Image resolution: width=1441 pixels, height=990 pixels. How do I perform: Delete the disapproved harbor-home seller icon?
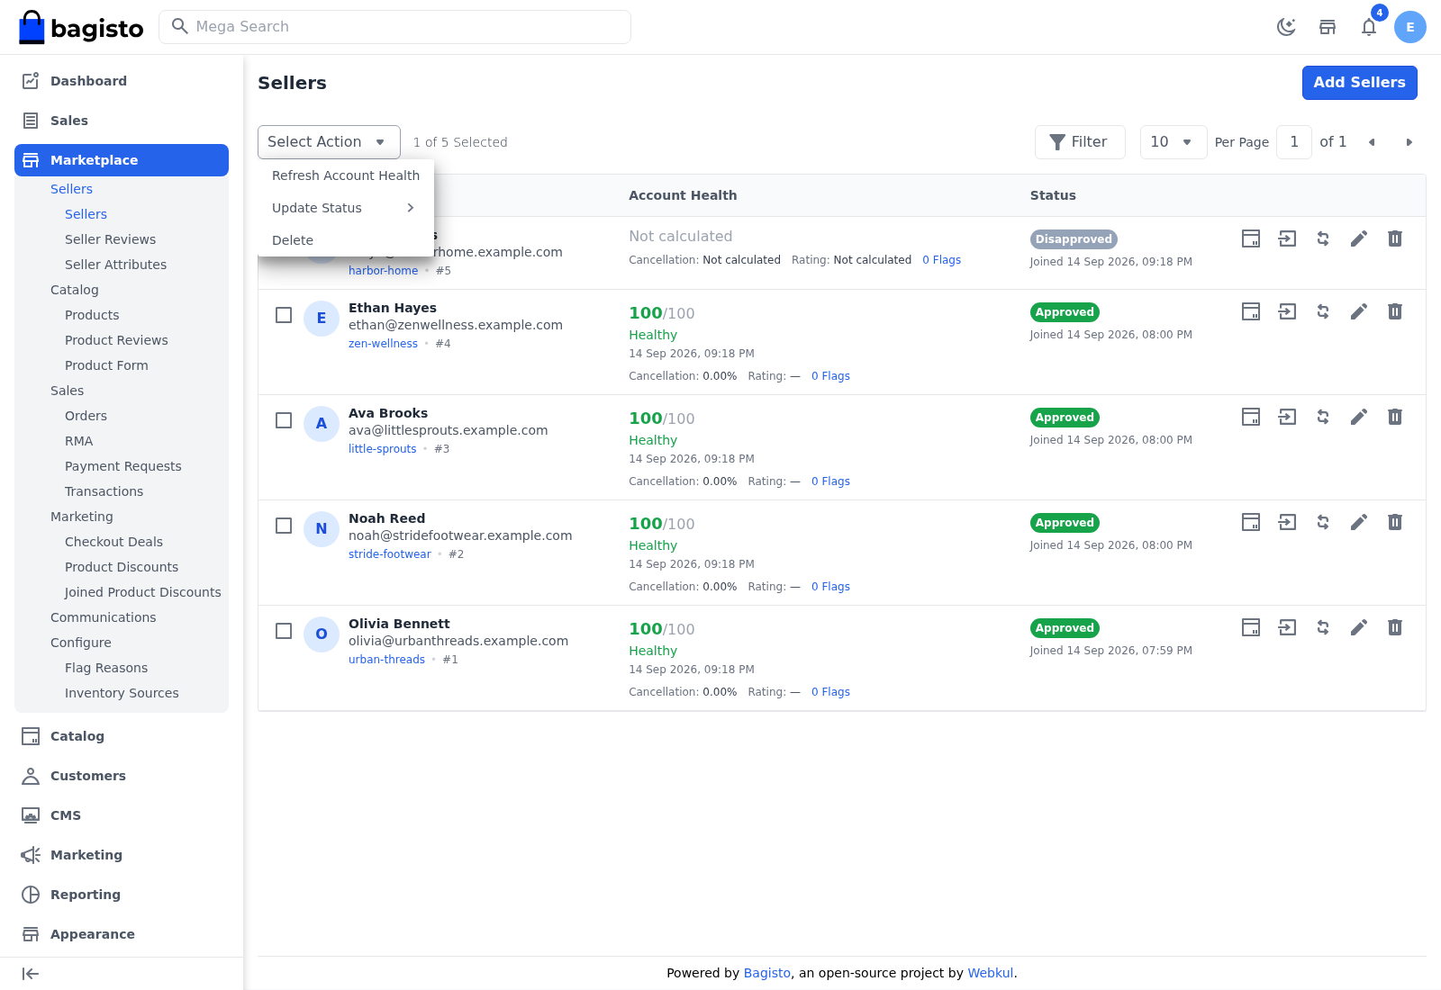click(1395, 238)
